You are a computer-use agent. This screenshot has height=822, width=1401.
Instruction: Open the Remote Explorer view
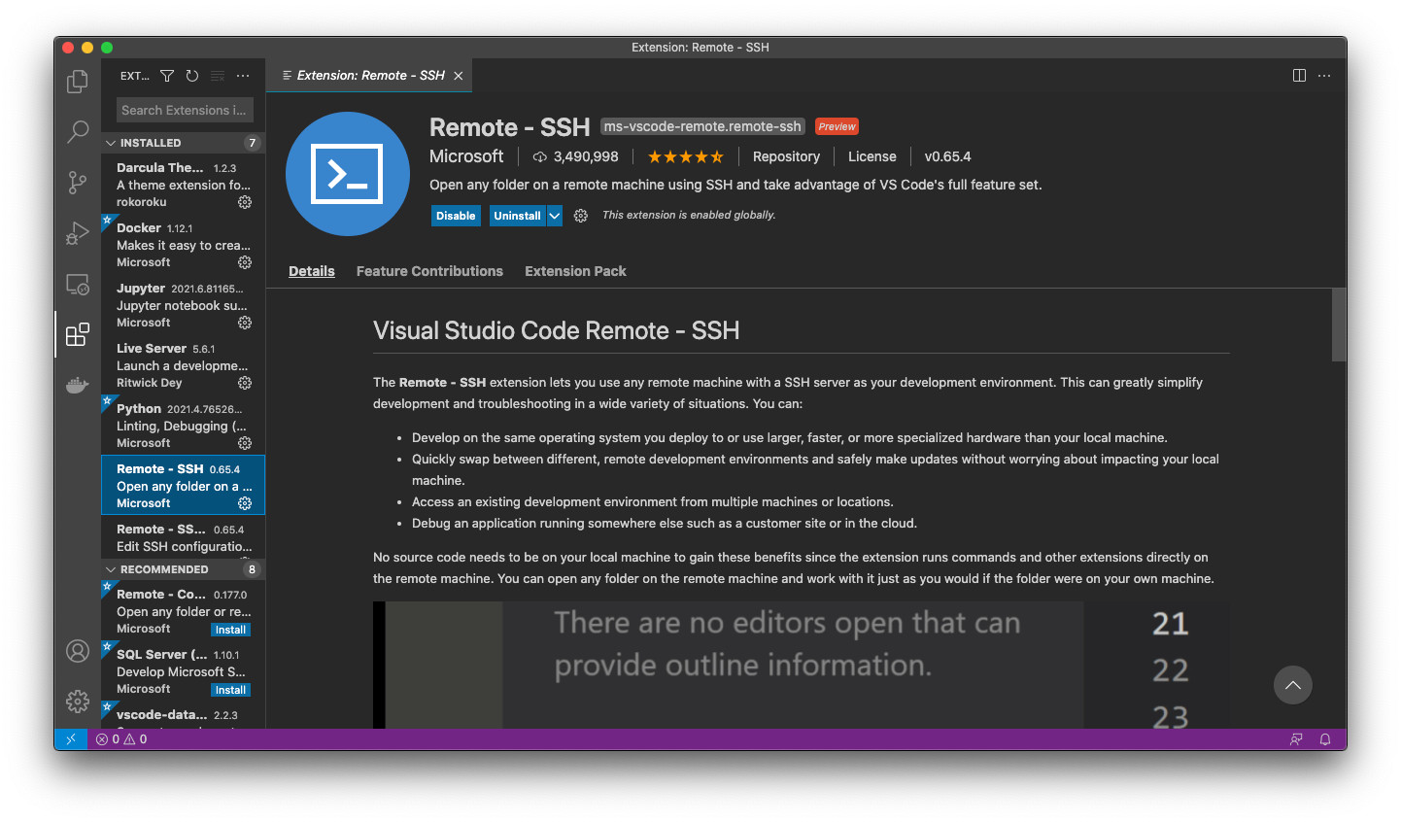(x=78, y=284)
